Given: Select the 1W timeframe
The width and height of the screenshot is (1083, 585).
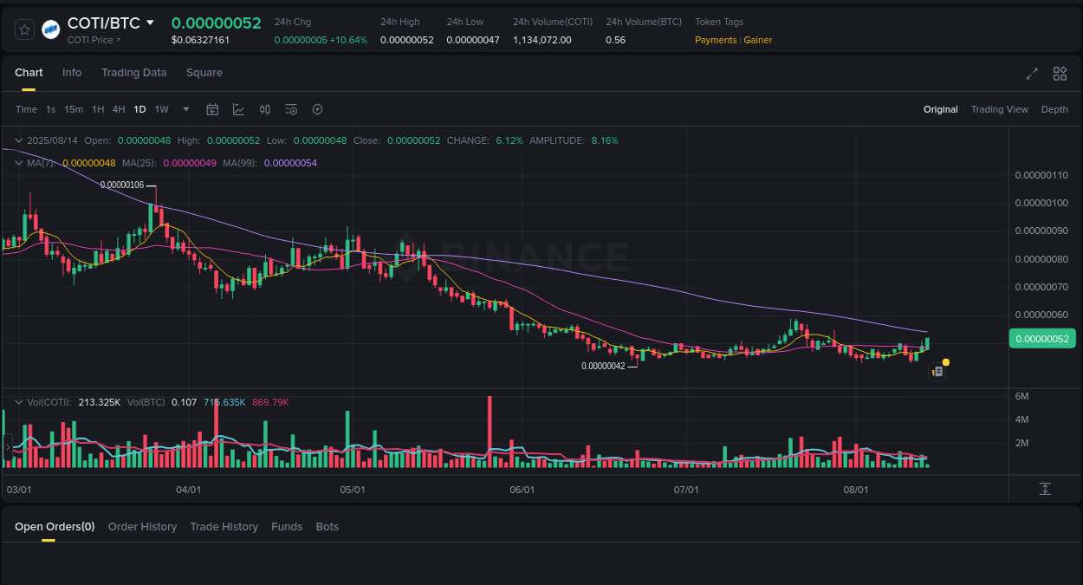Looking at the screenshot, I should [x=161, y=109].
